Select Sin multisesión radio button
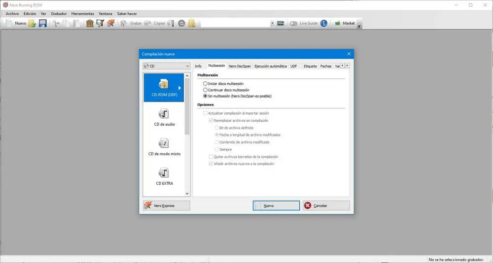Screen dimensions: 493x263 pos(237,96)
